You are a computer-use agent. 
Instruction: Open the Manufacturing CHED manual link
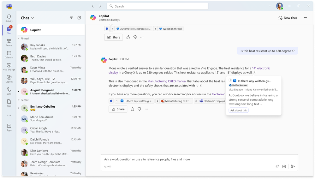pyautogui.click(x=167, y=81)
